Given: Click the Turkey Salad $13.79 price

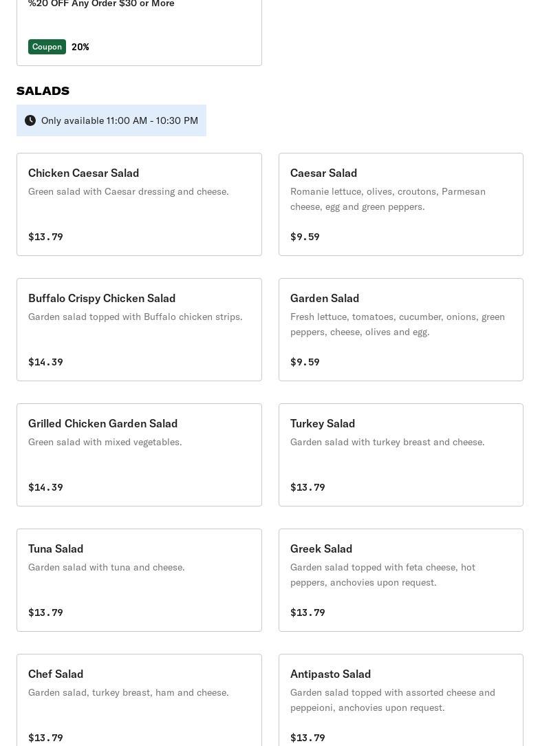Looking at the screenshot, I should pyautogui.click(x=307, y=487).
